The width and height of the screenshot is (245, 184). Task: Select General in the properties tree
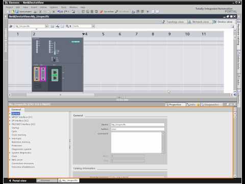tap(16, 113)
